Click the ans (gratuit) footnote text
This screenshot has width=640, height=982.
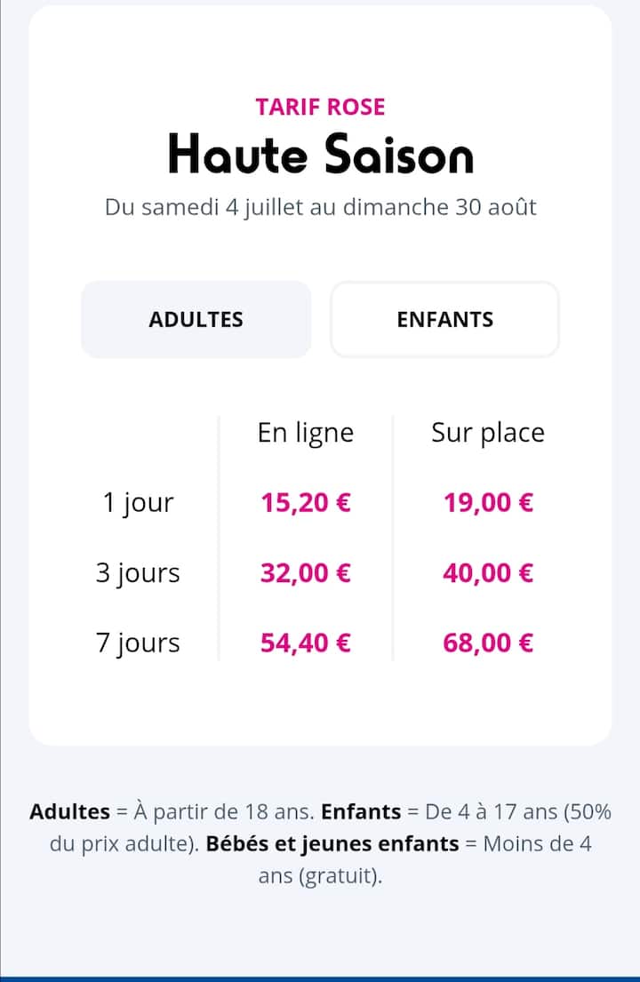(x=320, y=875)
